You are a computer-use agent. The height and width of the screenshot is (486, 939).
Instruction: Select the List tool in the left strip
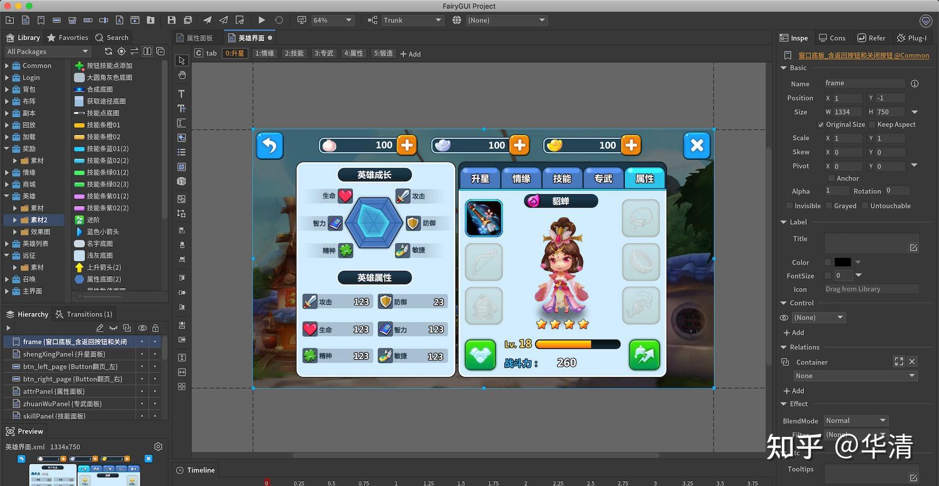click(x=181, y=152)
